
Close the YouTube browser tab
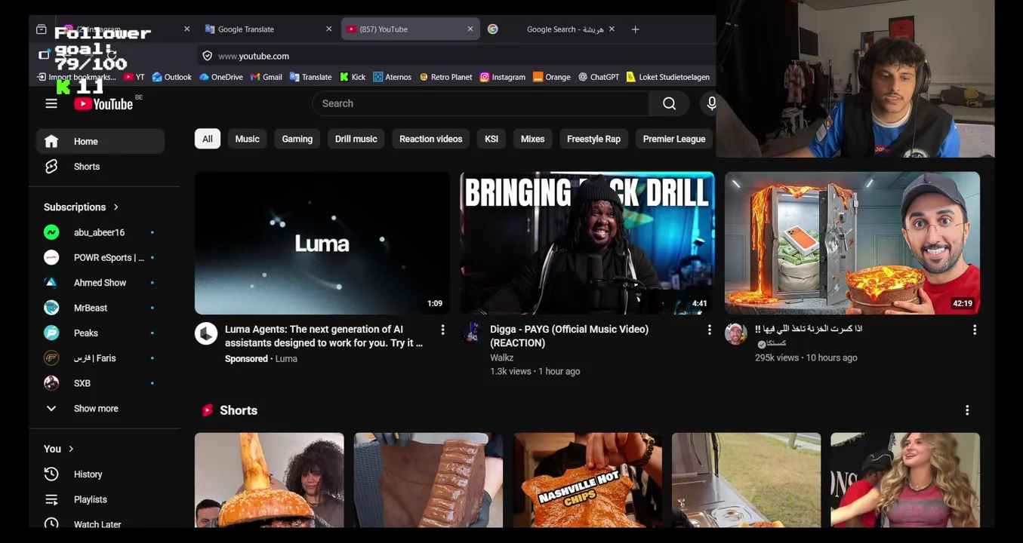pos(470,29)
